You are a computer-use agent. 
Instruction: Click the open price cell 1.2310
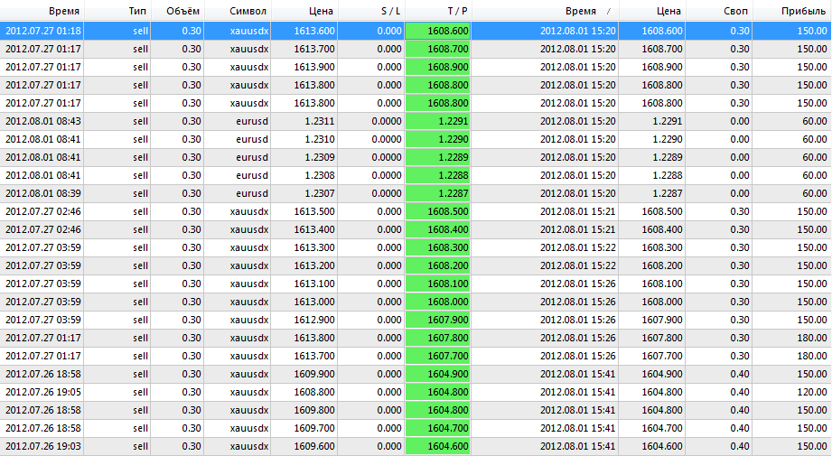[304, 139]
